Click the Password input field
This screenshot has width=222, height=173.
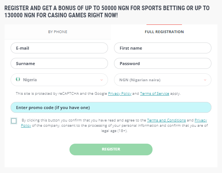point(163,63)
